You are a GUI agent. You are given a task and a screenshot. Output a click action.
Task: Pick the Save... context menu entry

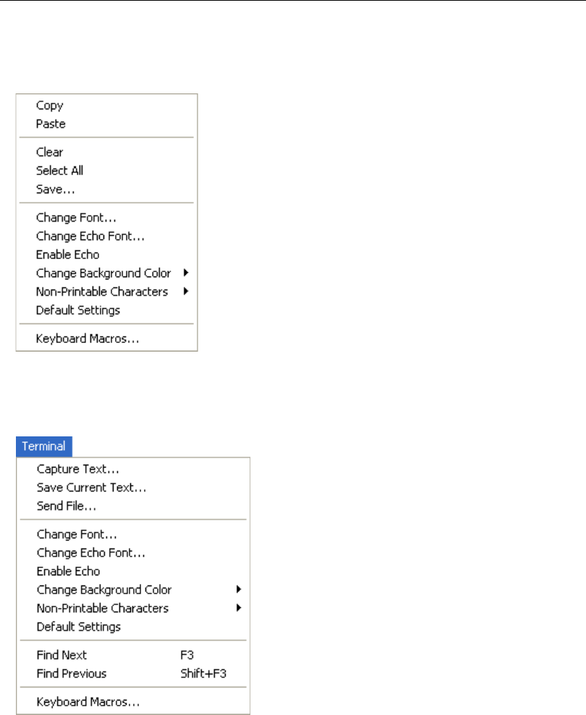(x=56, y=190)
